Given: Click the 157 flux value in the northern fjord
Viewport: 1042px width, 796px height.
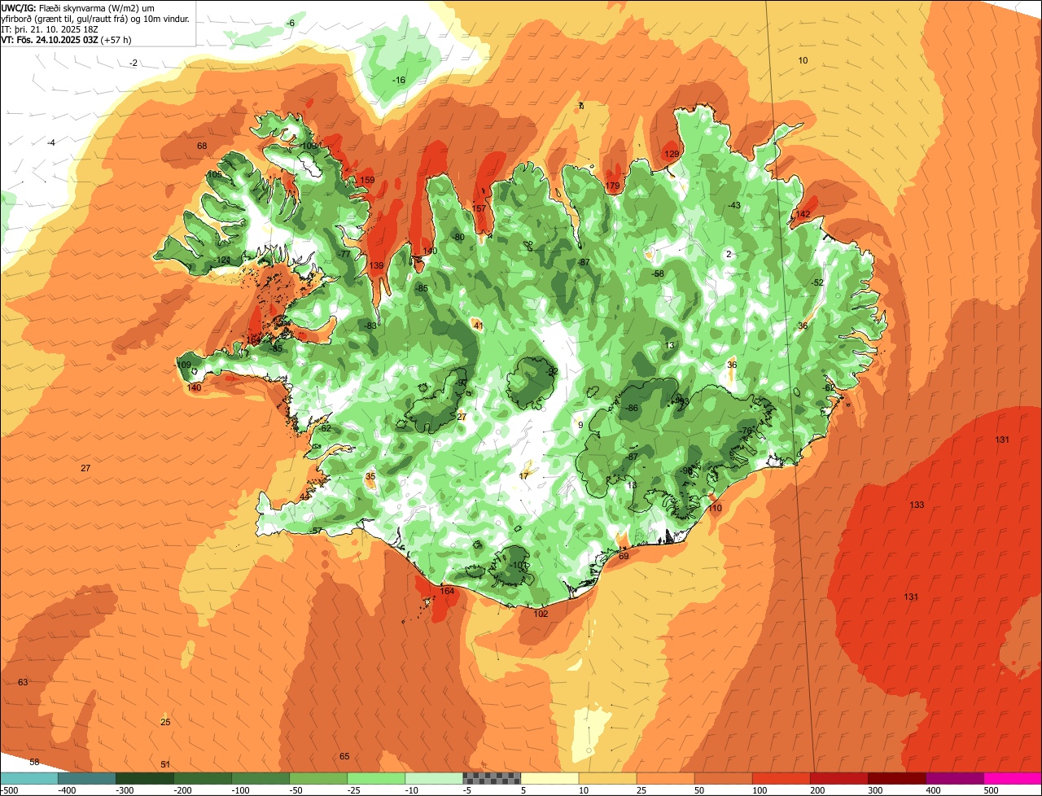Looking at the screenshot, I should pyautogui.click(x=479, y=209).
